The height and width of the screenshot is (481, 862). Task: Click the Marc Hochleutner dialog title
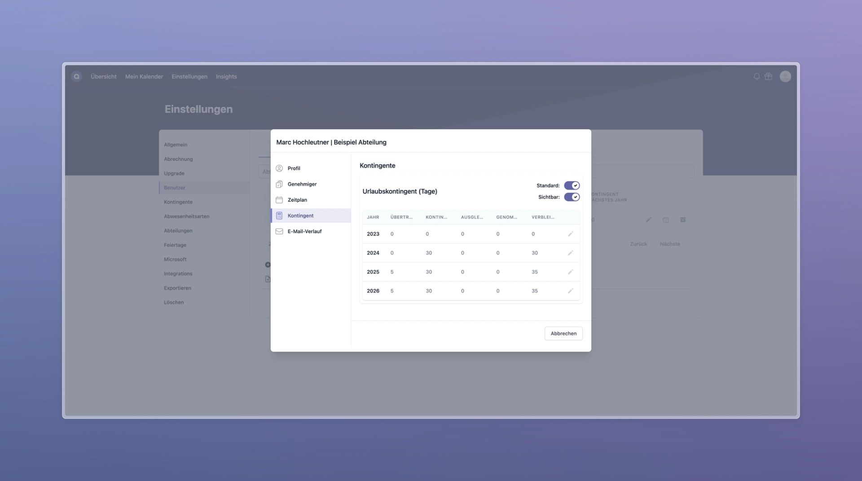click(331, 142)
